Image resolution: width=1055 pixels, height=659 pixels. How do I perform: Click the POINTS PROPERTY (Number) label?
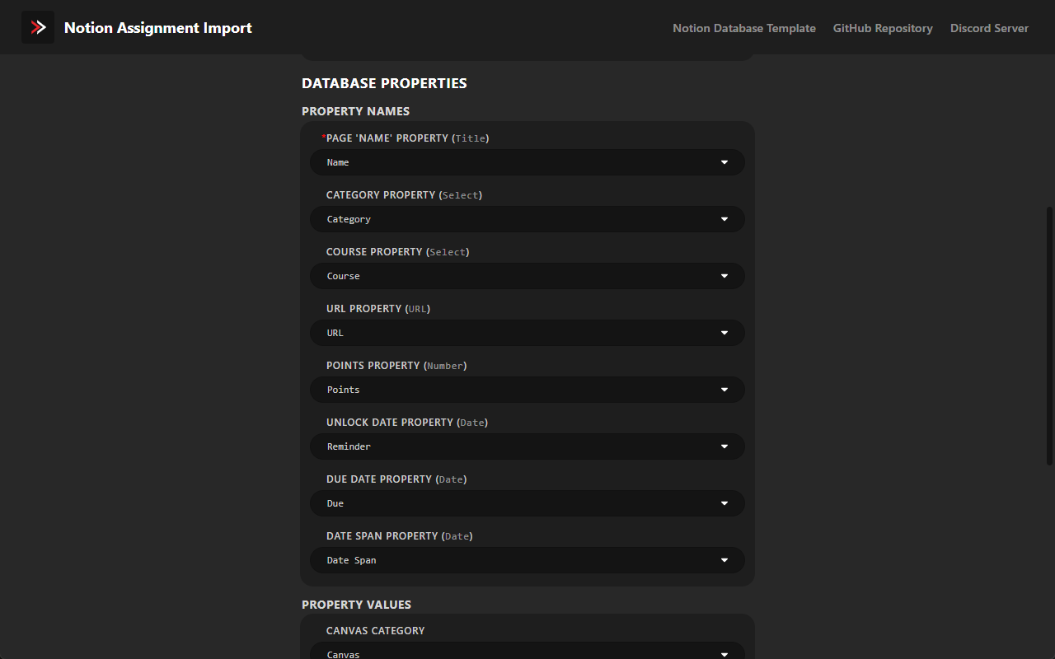coord(396,366)
